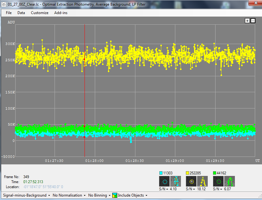This screenshot has width=262, height=200.
Task: Click the minus zoom-out button on the chart
Action: tap(253, 21)
